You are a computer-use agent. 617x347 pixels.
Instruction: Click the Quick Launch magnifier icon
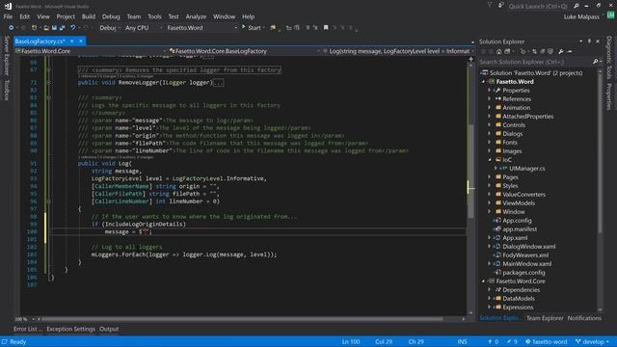coord(577,6)
